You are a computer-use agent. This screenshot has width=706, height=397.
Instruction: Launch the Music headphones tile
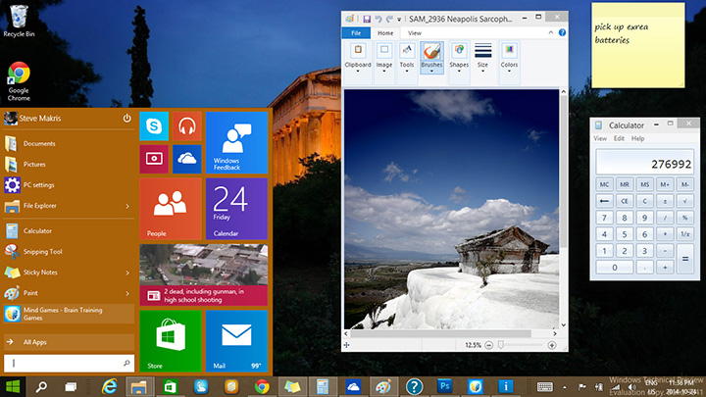(186, 125)
